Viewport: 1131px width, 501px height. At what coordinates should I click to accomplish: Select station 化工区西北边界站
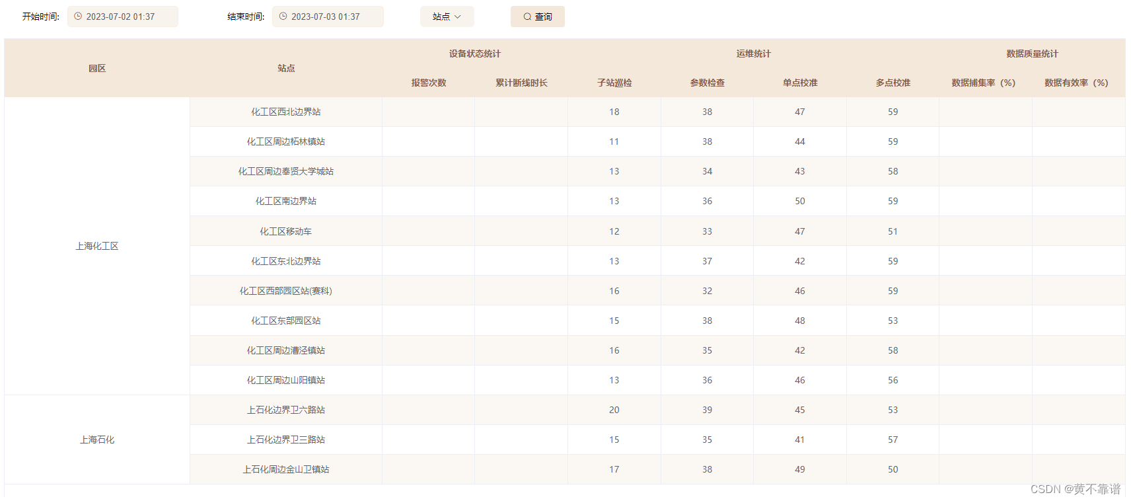[286, 112]
